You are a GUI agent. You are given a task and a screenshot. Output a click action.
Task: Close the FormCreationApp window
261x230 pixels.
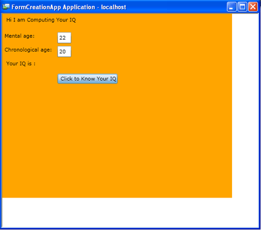(253, 7)
